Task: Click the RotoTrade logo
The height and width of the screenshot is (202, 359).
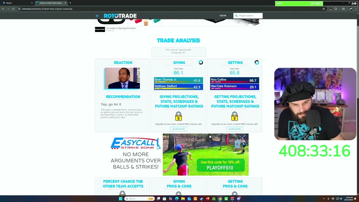Action: point(120,16)
